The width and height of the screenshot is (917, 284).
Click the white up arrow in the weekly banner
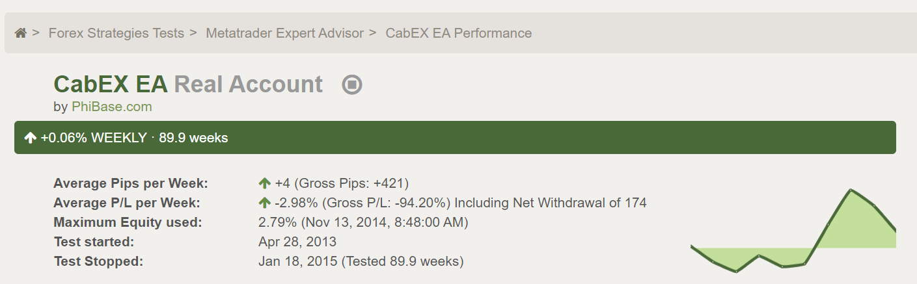[30, 138]
